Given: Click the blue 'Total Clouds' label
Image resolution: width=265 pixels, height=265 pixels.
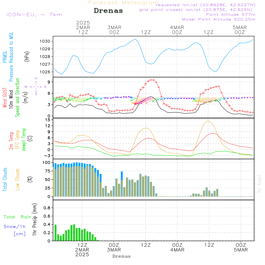Looking at the screenshot, I should tap(5, 179).
